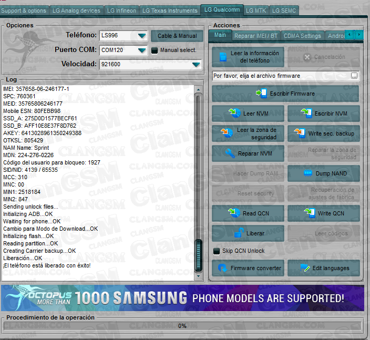Click the Cable & Manual button

pyautogui.click(x=177, y=36)
